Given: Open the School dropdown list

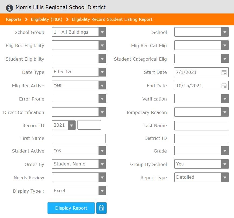Looking at the screenshot, I should (x=225, y=32).
